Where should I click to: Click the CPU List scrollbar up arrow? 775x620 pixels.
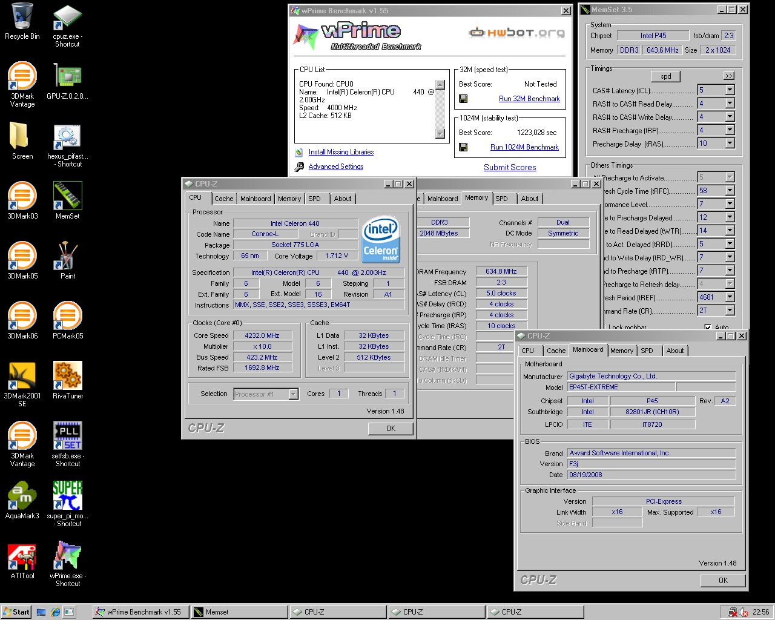point(440,85)
